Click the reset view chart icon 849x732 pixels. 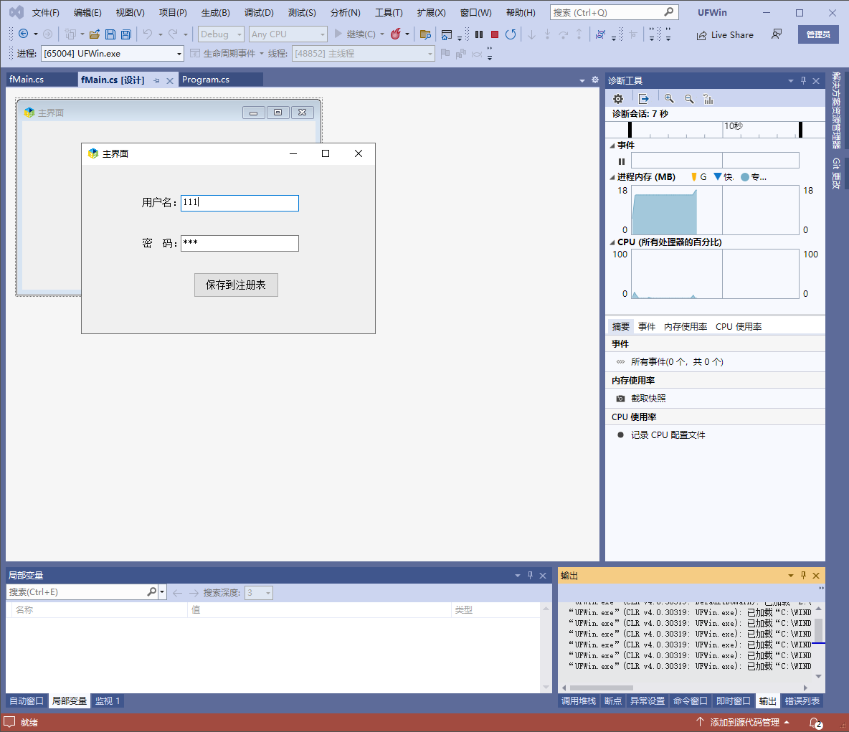point(708,98)
